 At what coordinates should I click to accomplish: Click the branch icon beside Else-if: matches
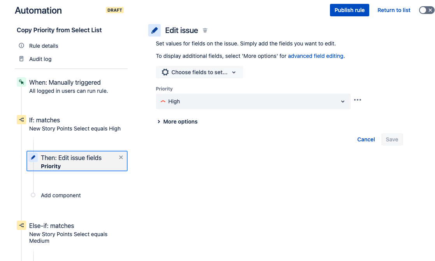click(x=21, y=225)
